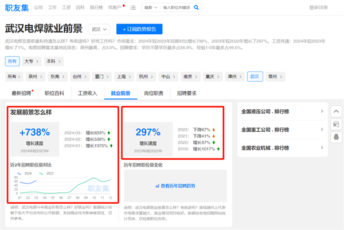Choose the 上海 city filter
Image resolution: width=344 pixels, height=230 pixels.
pos(124,77)
